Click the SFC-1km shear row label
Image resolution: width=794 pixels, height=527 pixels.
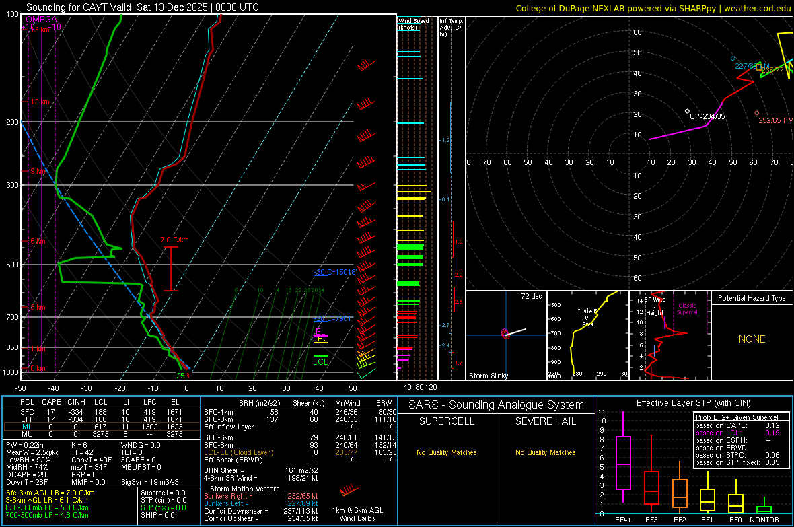[219, 412]
